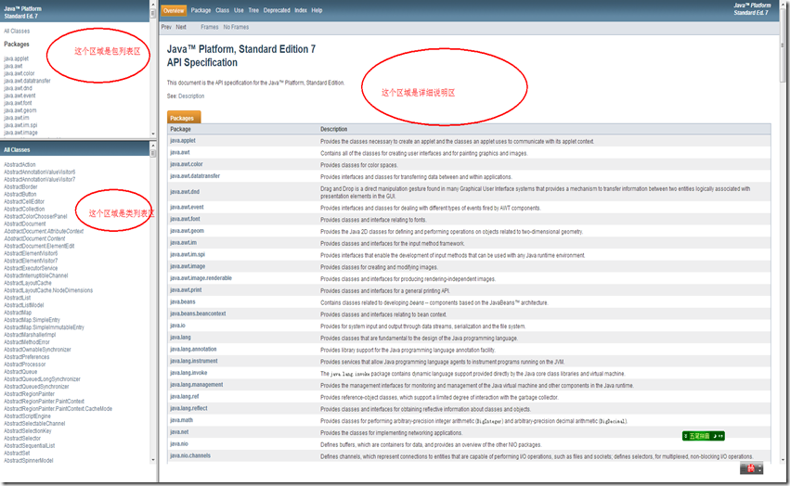The width and height of the screenshot is (790, 486).
Task: Open java.awt.datatransfer in the left package list
Action: [27, 81]
